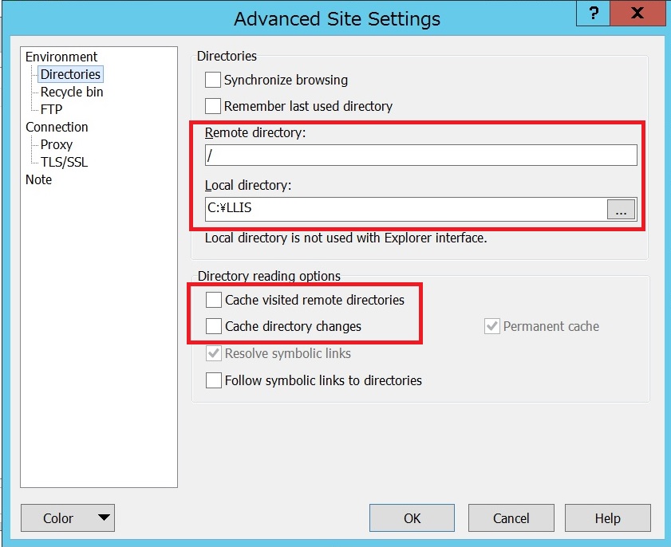Screen dimensions: 671x547
Task: Select Directories in the settings tree
Action: click(x=70, y=74)
